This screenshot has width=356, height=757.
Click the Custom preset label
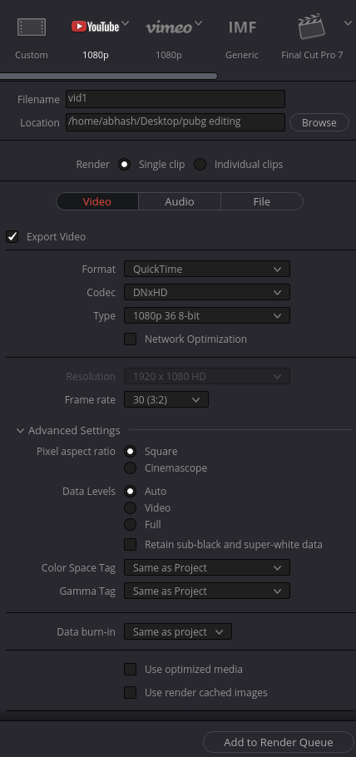click(x=32, y=55)
